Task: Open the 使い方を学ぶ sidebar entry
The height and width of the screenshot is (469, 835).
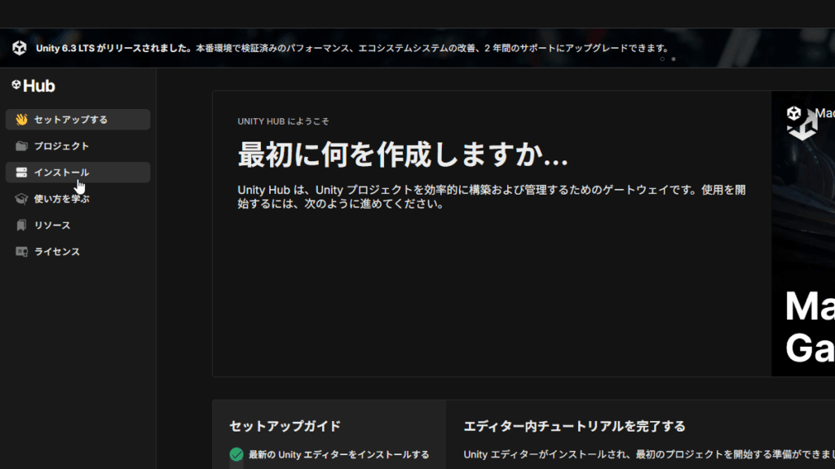Action: click(62, 199)
